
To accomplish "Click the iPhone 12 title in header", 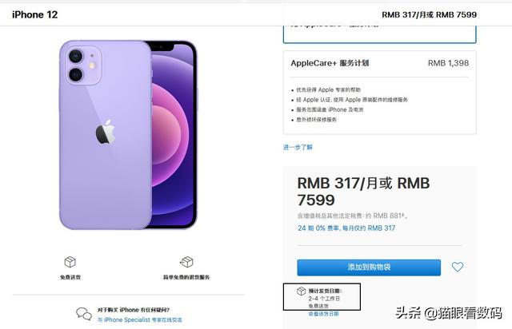I will point(35,14).
